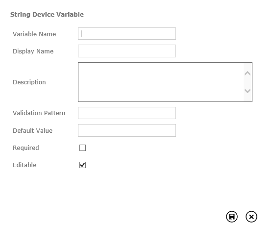The height and width of the screenshot is (250, 274).
Task: Click the "Editable" label text
Action: (25, 165)
